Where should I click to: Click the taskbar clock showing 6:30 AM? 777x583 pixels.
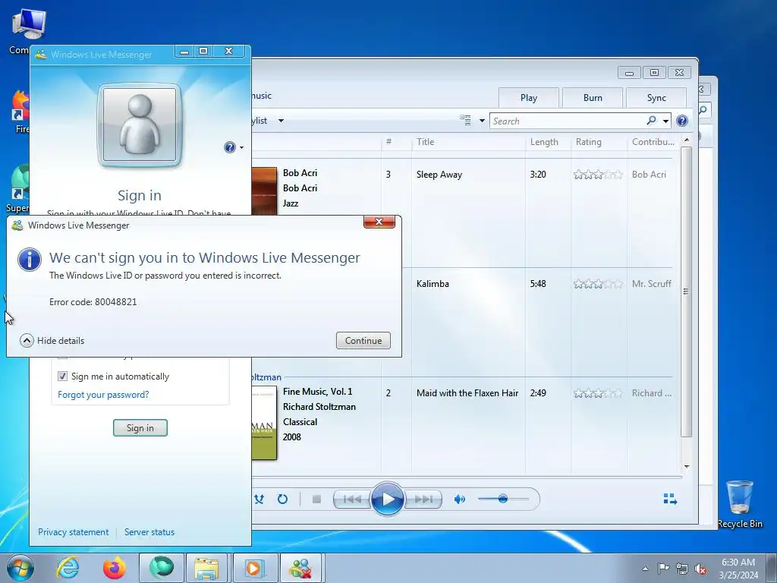(x=738, y=568)
